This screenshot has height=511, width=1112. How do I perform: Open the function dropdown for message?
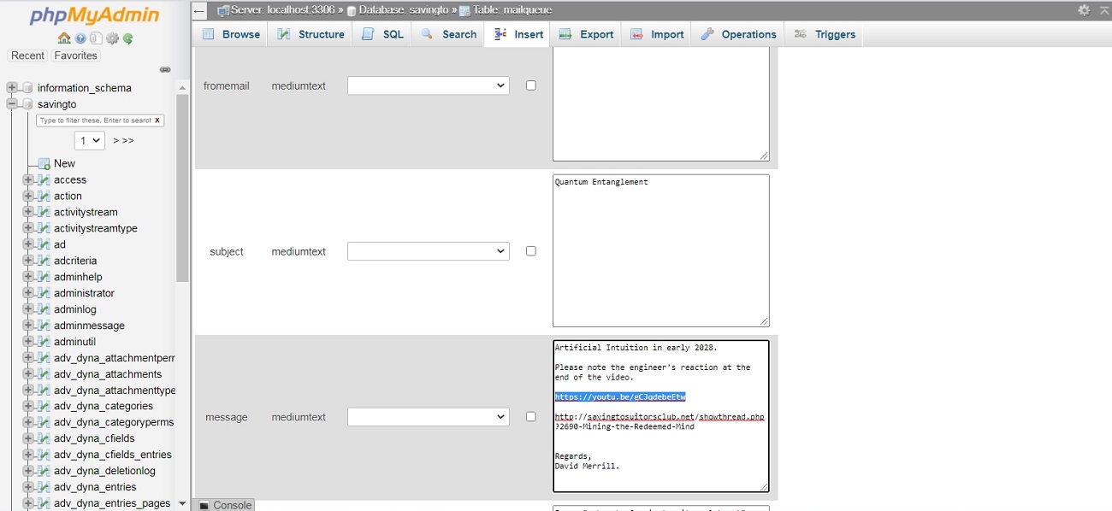428,417
